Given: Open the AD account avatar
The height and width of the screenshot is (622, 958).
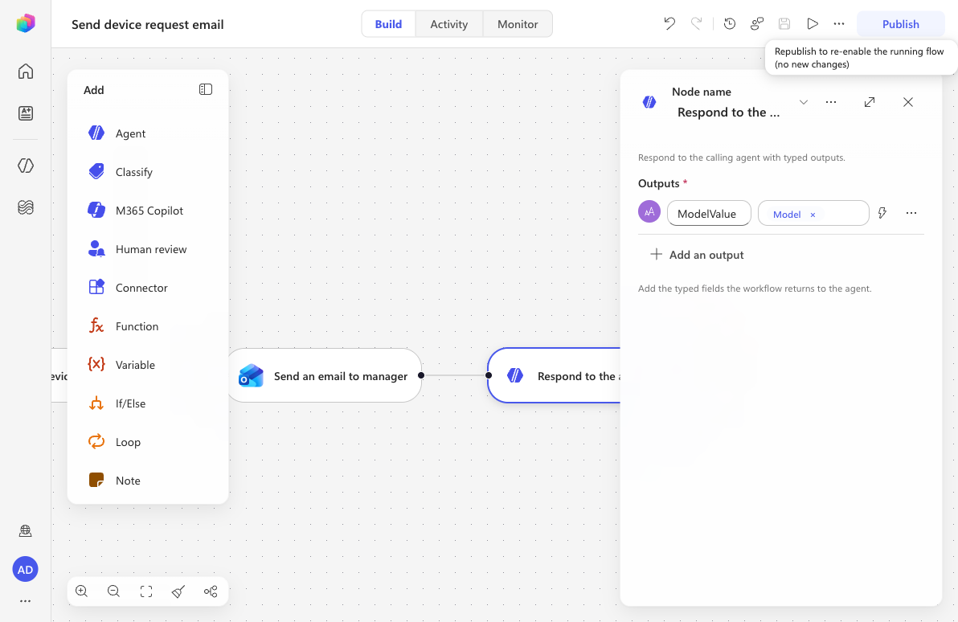Looking at the screenshot, I should pos(25,570).
